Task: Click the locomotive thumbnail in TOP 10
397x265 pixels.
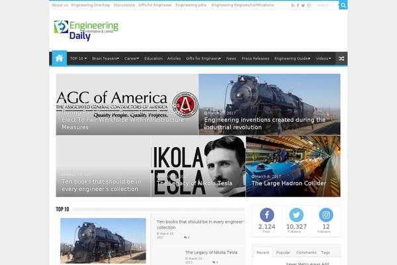Action: pos(103,240)
